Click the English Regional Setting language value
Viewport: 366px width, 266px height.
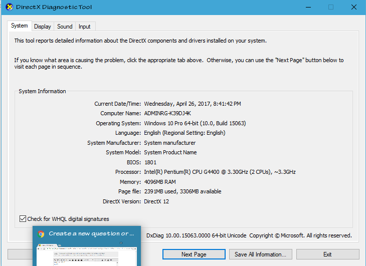(x=185, y=133)
